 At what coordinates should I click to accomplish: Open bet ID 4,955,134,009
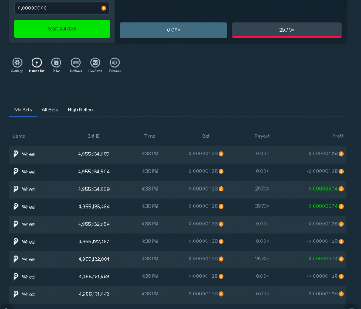94,189
